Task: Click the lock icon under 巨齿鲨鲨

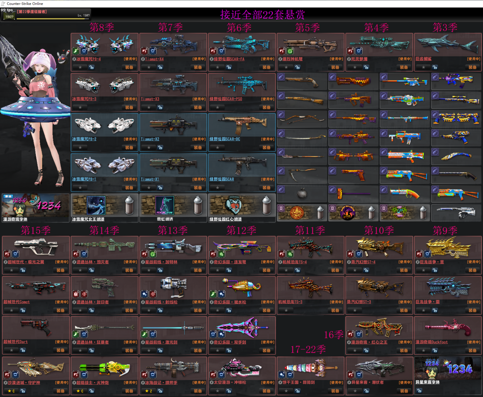Action: pos(435,67)
